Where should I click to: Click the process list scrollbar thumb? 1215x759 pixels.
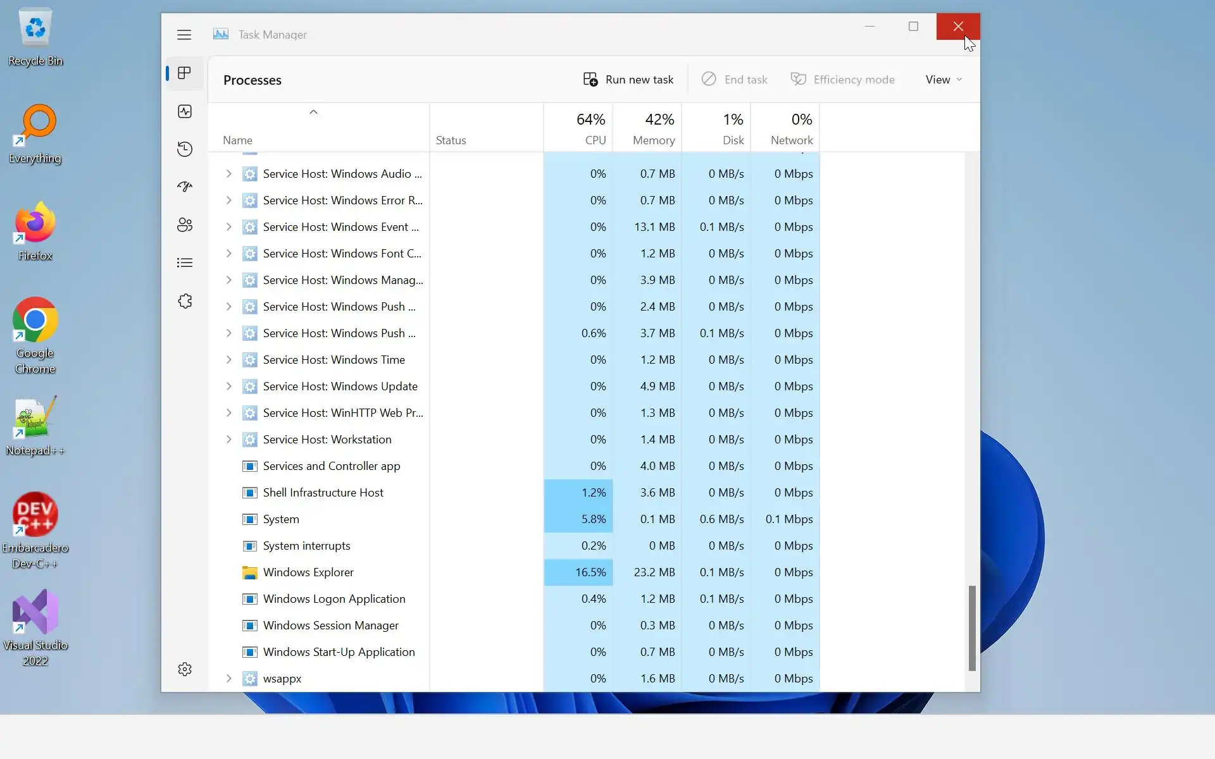click(972, 627)
